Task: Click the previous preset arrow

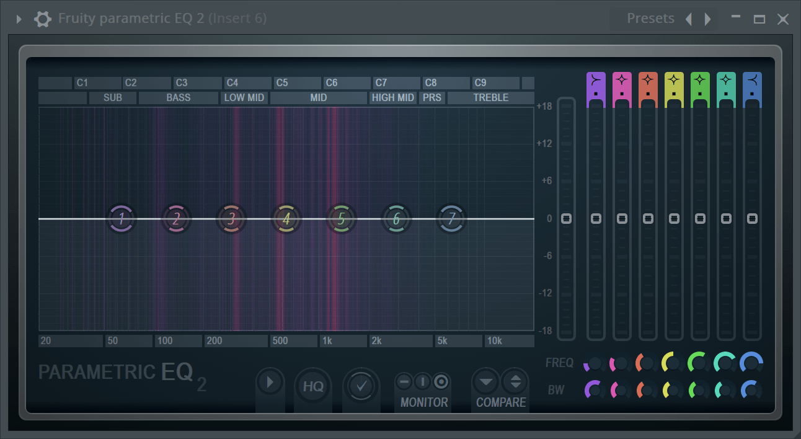Action: (689, 19)
